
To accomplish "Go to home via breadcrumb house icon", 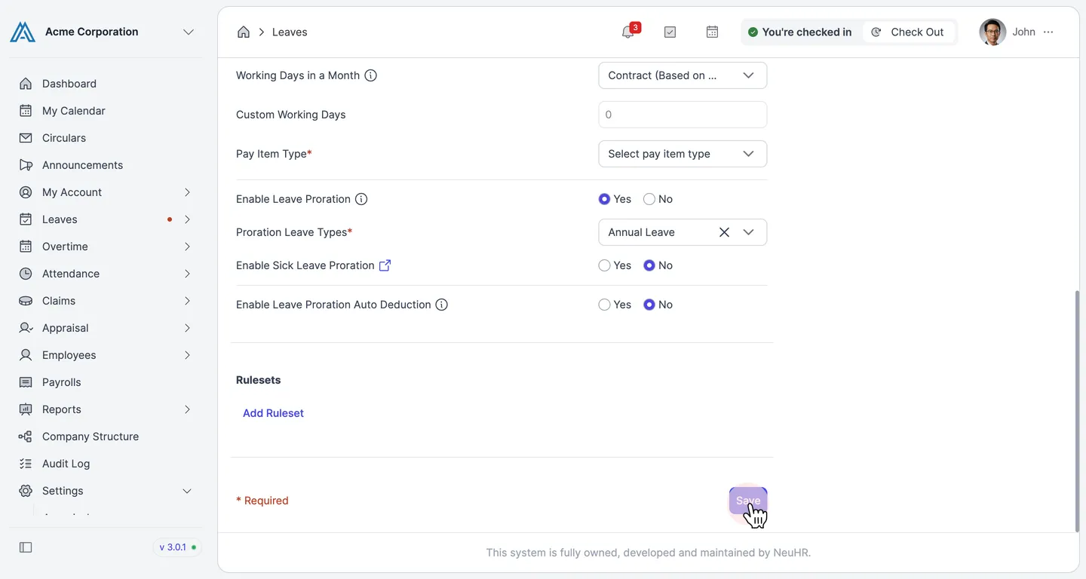I will pyautogui.click(x=244, y=32).
